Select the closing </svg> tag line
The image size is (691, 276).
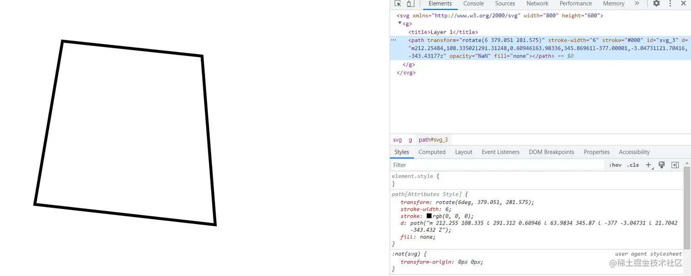pos(406,73)
